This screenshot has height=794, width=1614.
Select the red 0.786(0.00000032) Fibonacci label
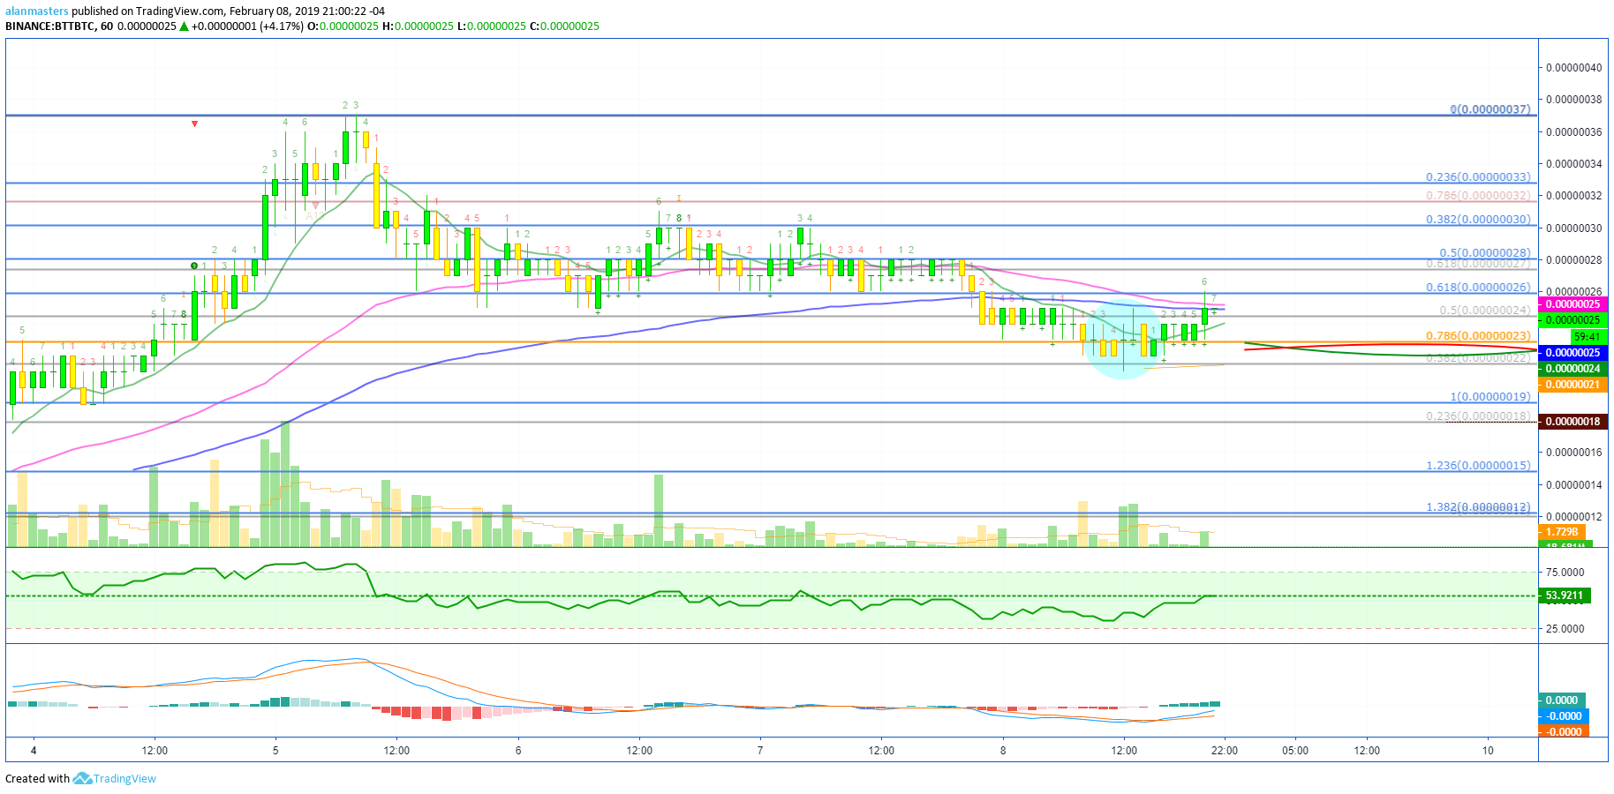[1478, 196]
